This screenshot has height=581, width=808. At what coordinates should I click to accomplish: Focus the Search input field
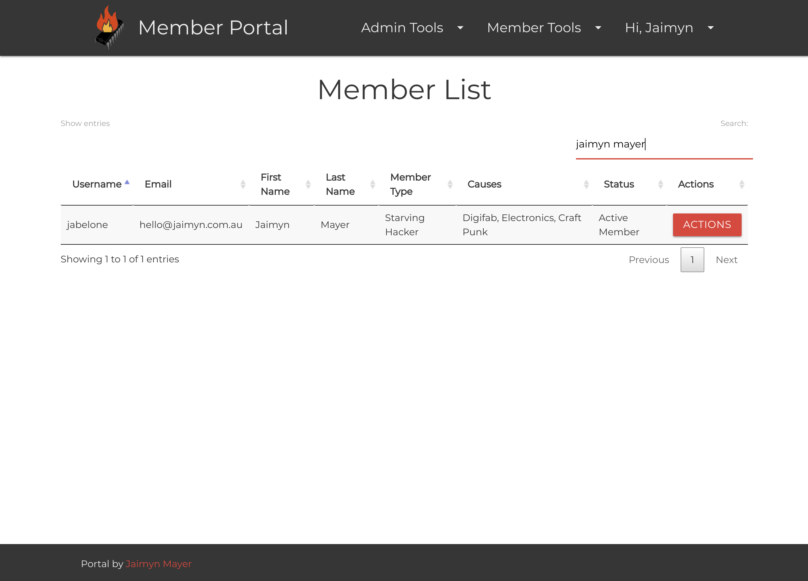pyautogui.click(x=664, y=144)
